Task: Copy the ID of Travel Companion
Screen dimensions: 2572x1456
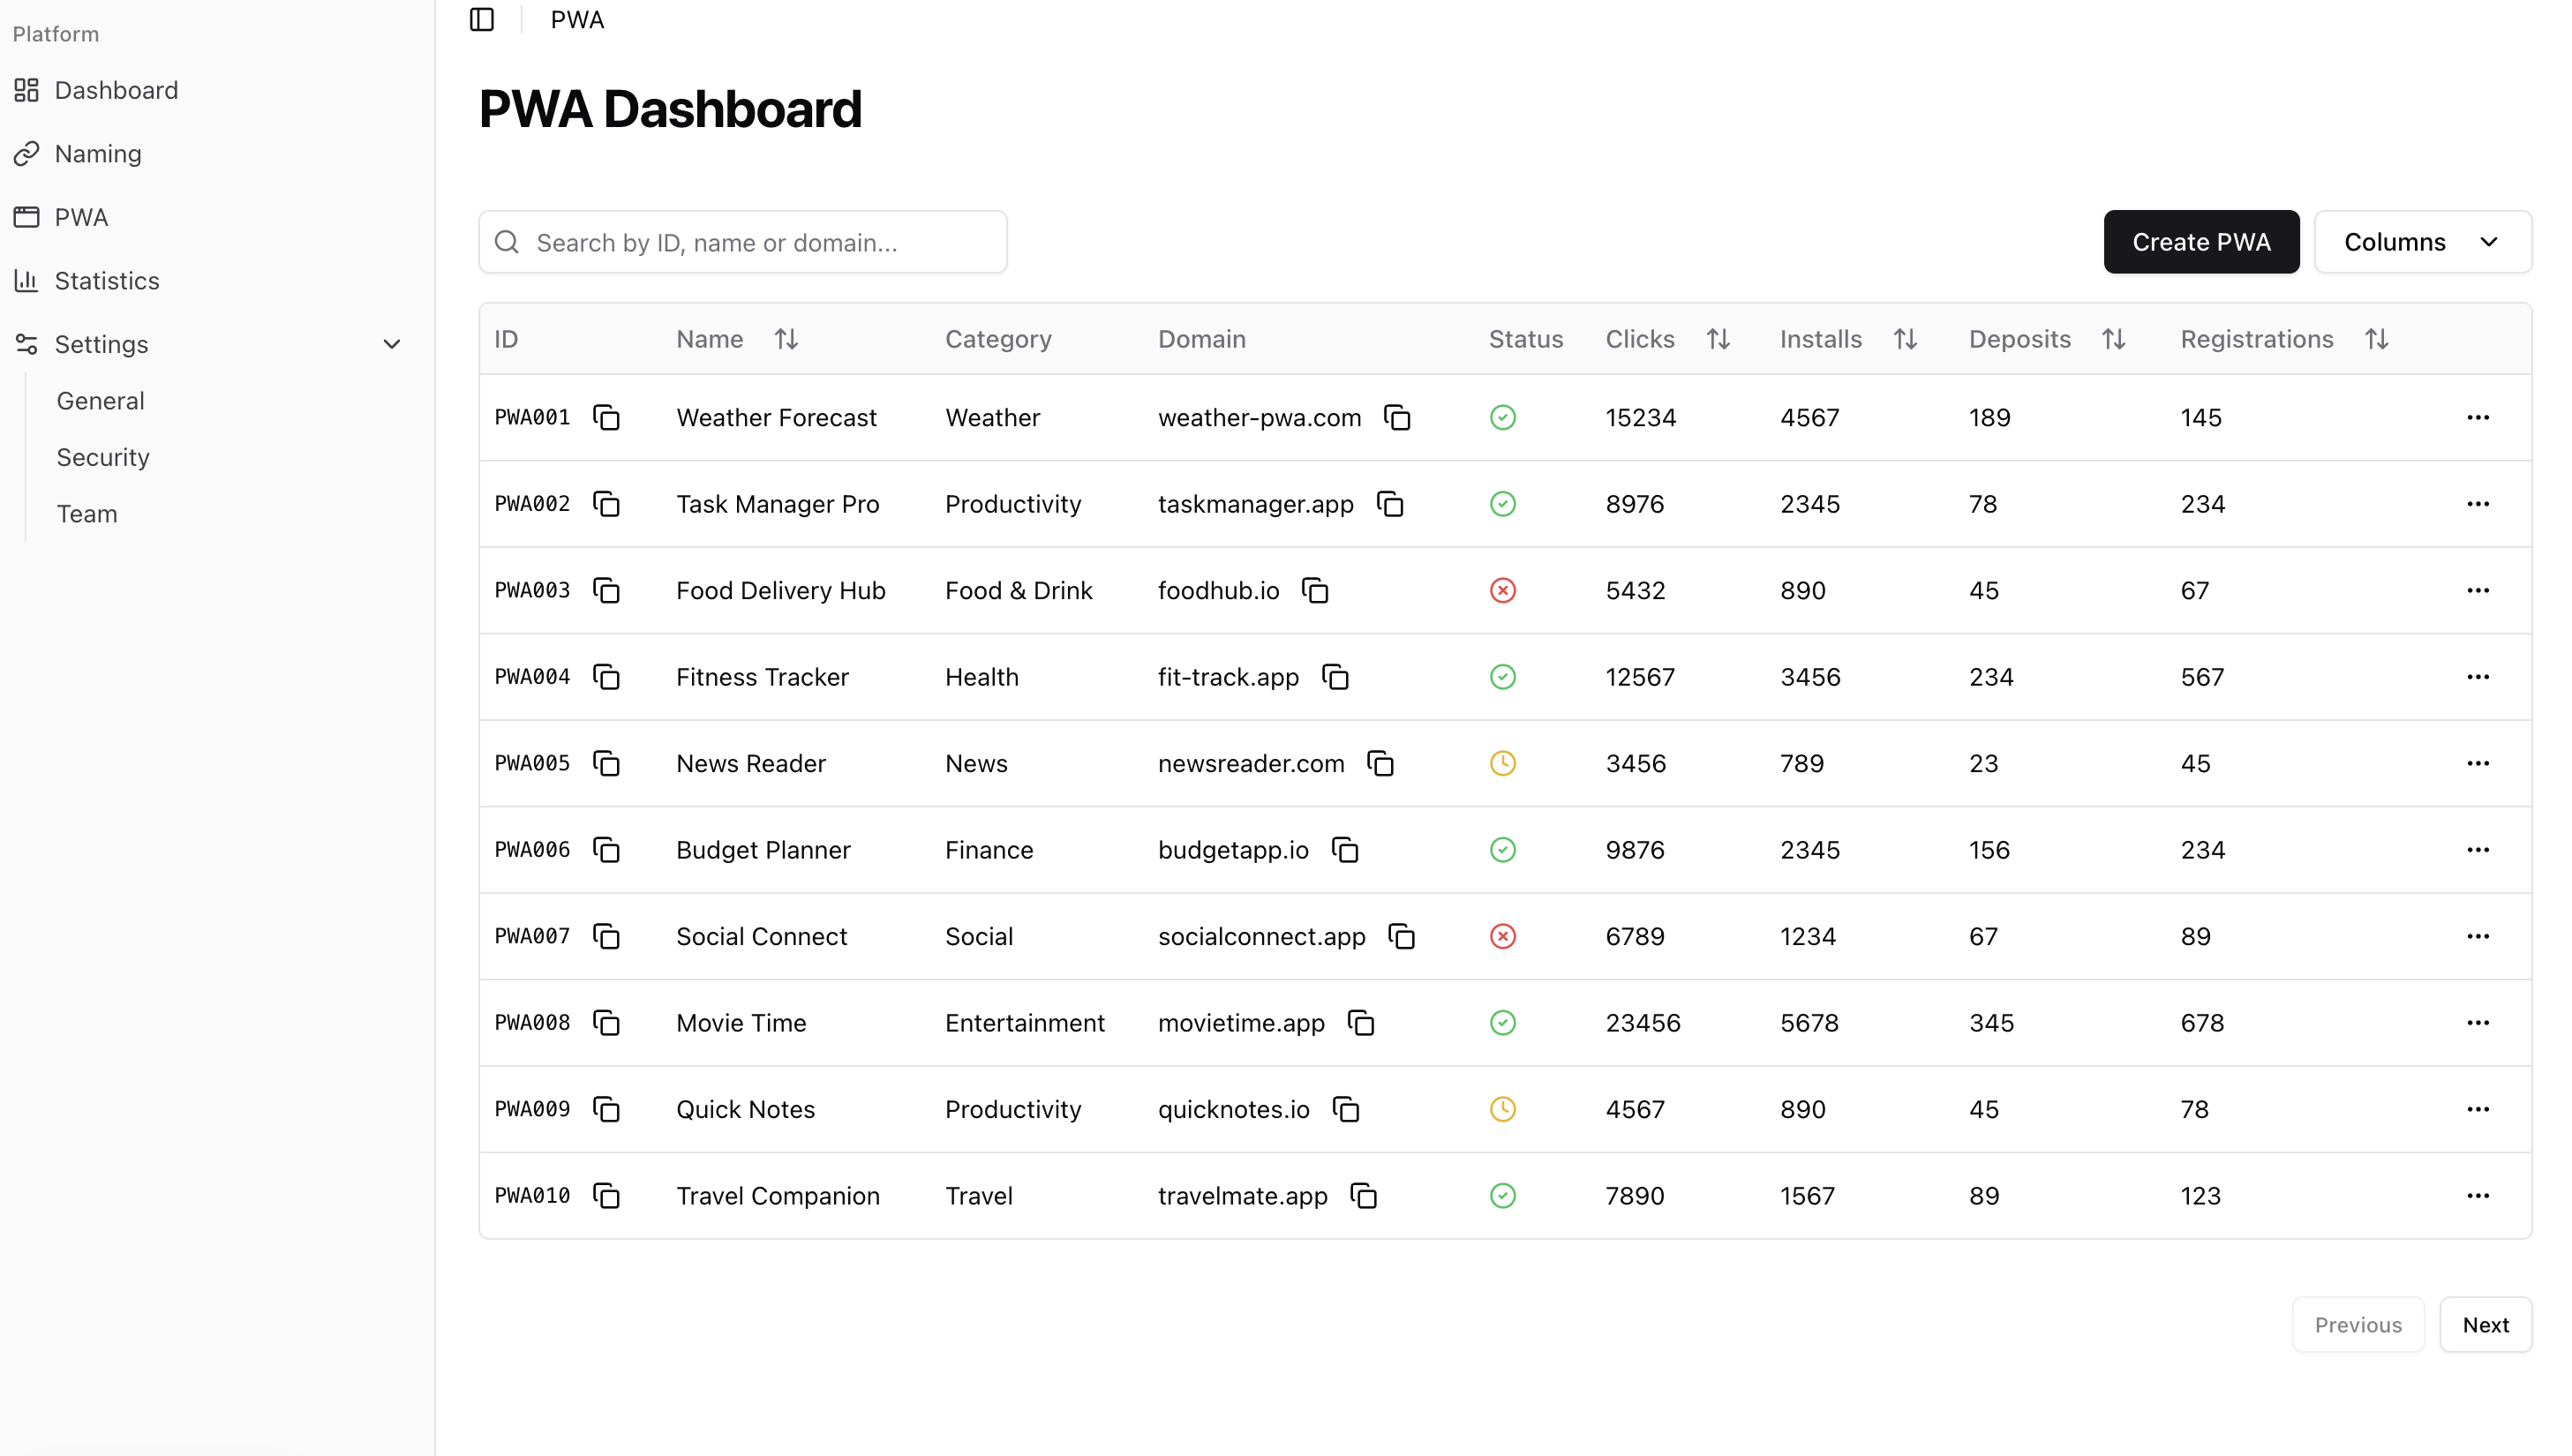Action: [x=609, y=1196]
